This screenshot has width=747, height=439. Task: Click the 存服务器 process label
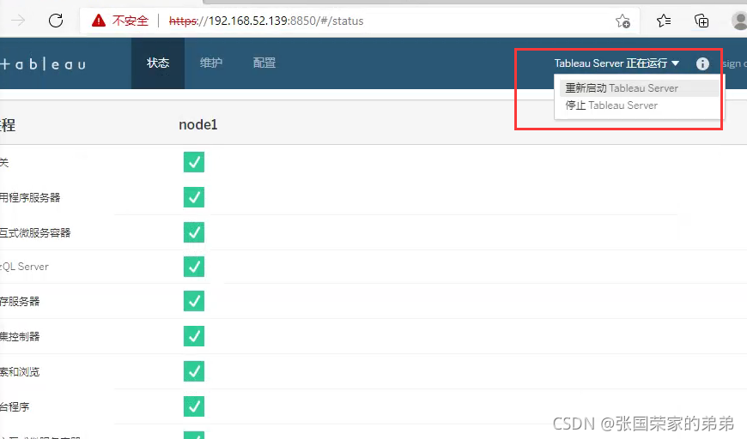tap(20, 301)
